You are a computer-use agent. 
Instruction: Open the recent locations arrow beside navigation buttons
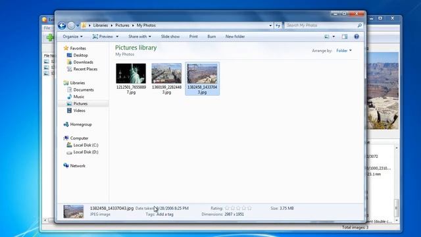point(78,26)
